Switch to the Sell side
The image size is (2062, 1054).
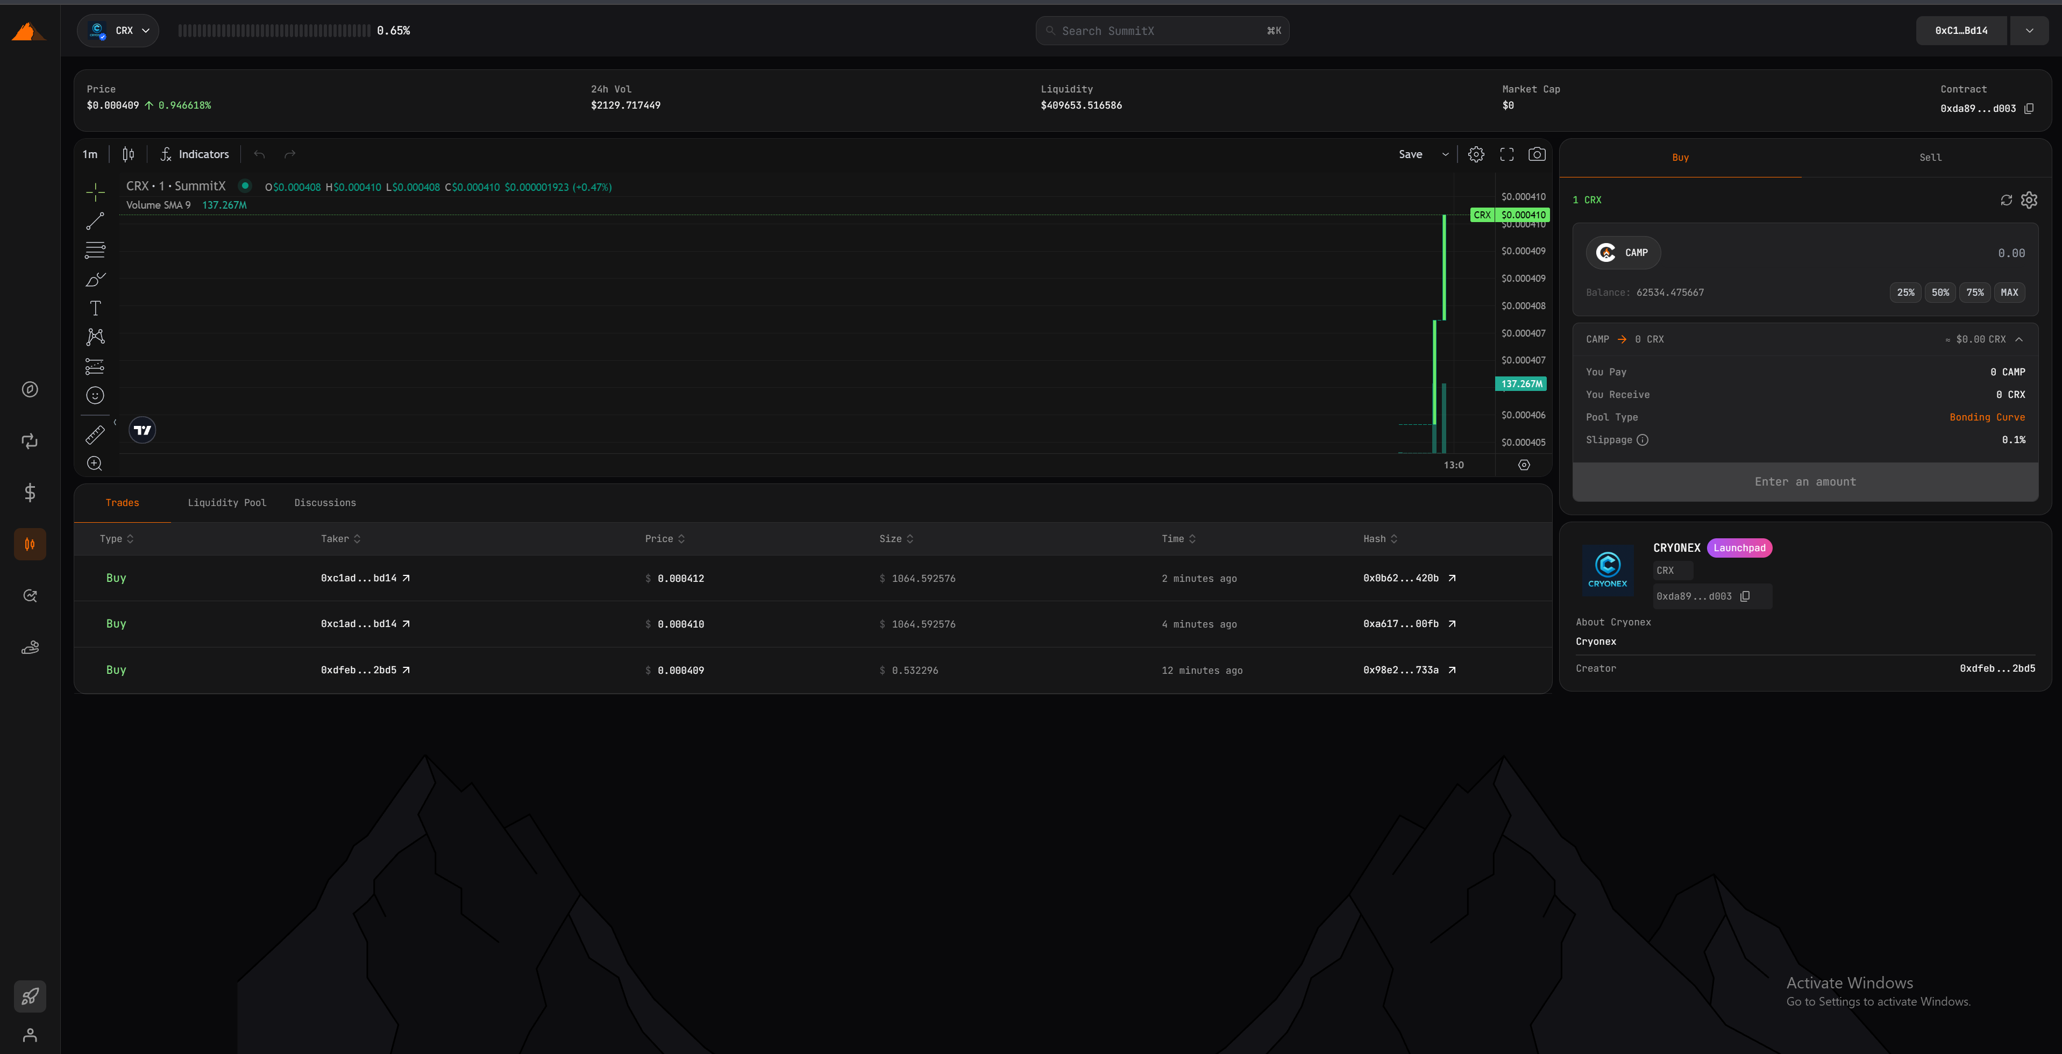point(1930,158)
